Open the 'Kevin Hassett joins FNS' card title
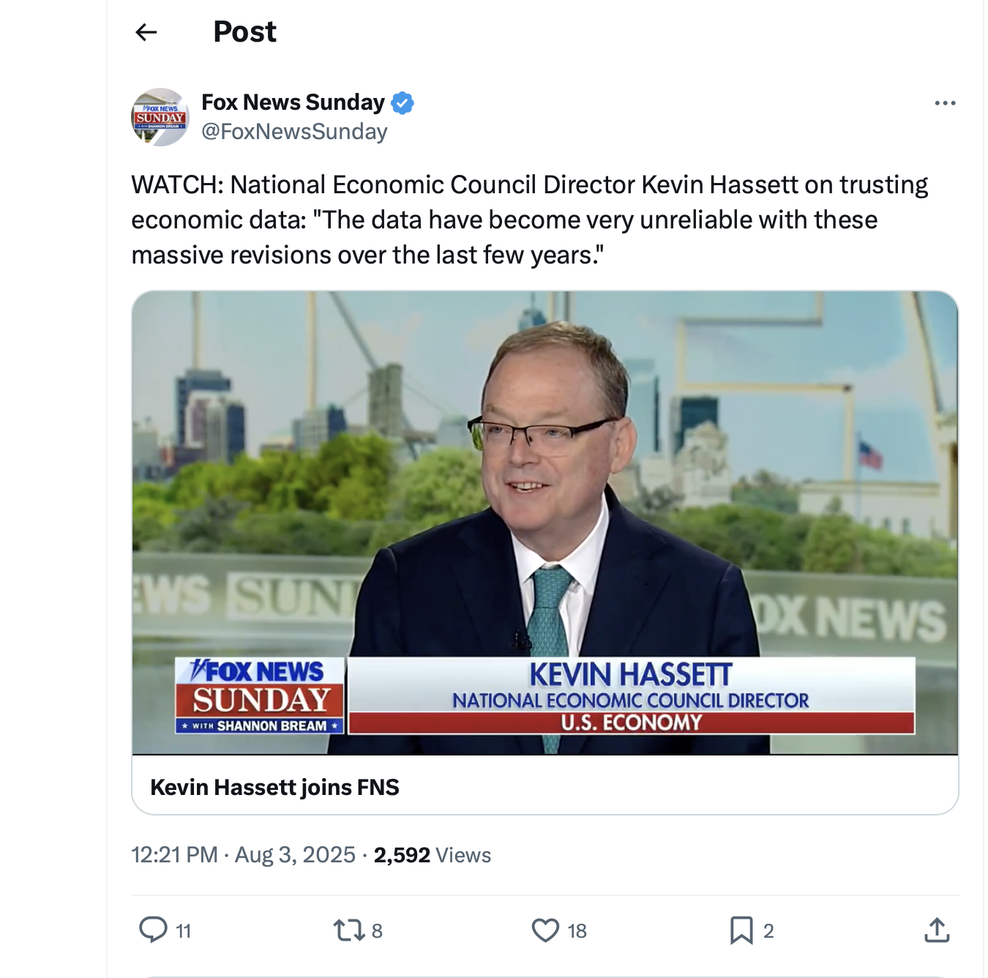Image resolution: width=988 pixels, height=978 pixels. tap(274, 787)
